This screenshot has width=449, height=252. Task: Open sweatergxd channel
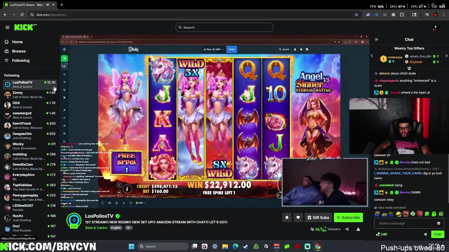click(29, 115)
